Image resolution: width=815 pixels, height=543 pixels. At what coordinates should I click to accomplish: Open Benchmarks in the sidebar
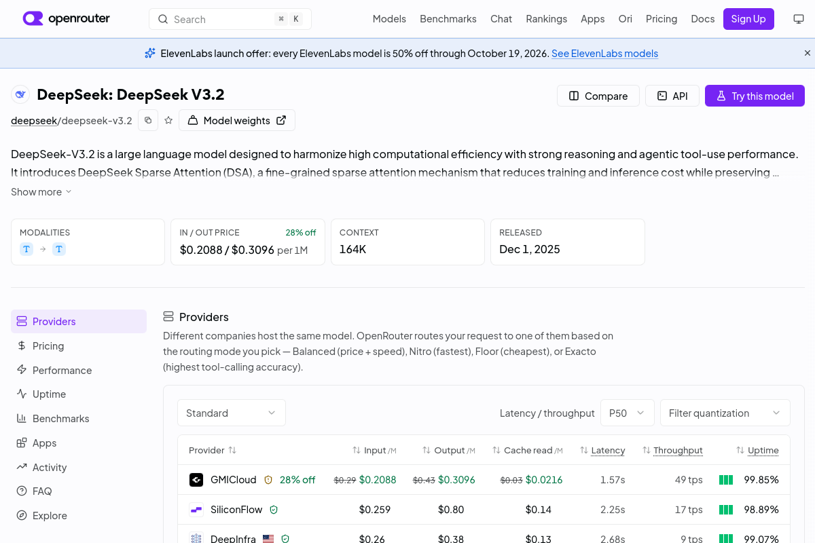point(79,419)
